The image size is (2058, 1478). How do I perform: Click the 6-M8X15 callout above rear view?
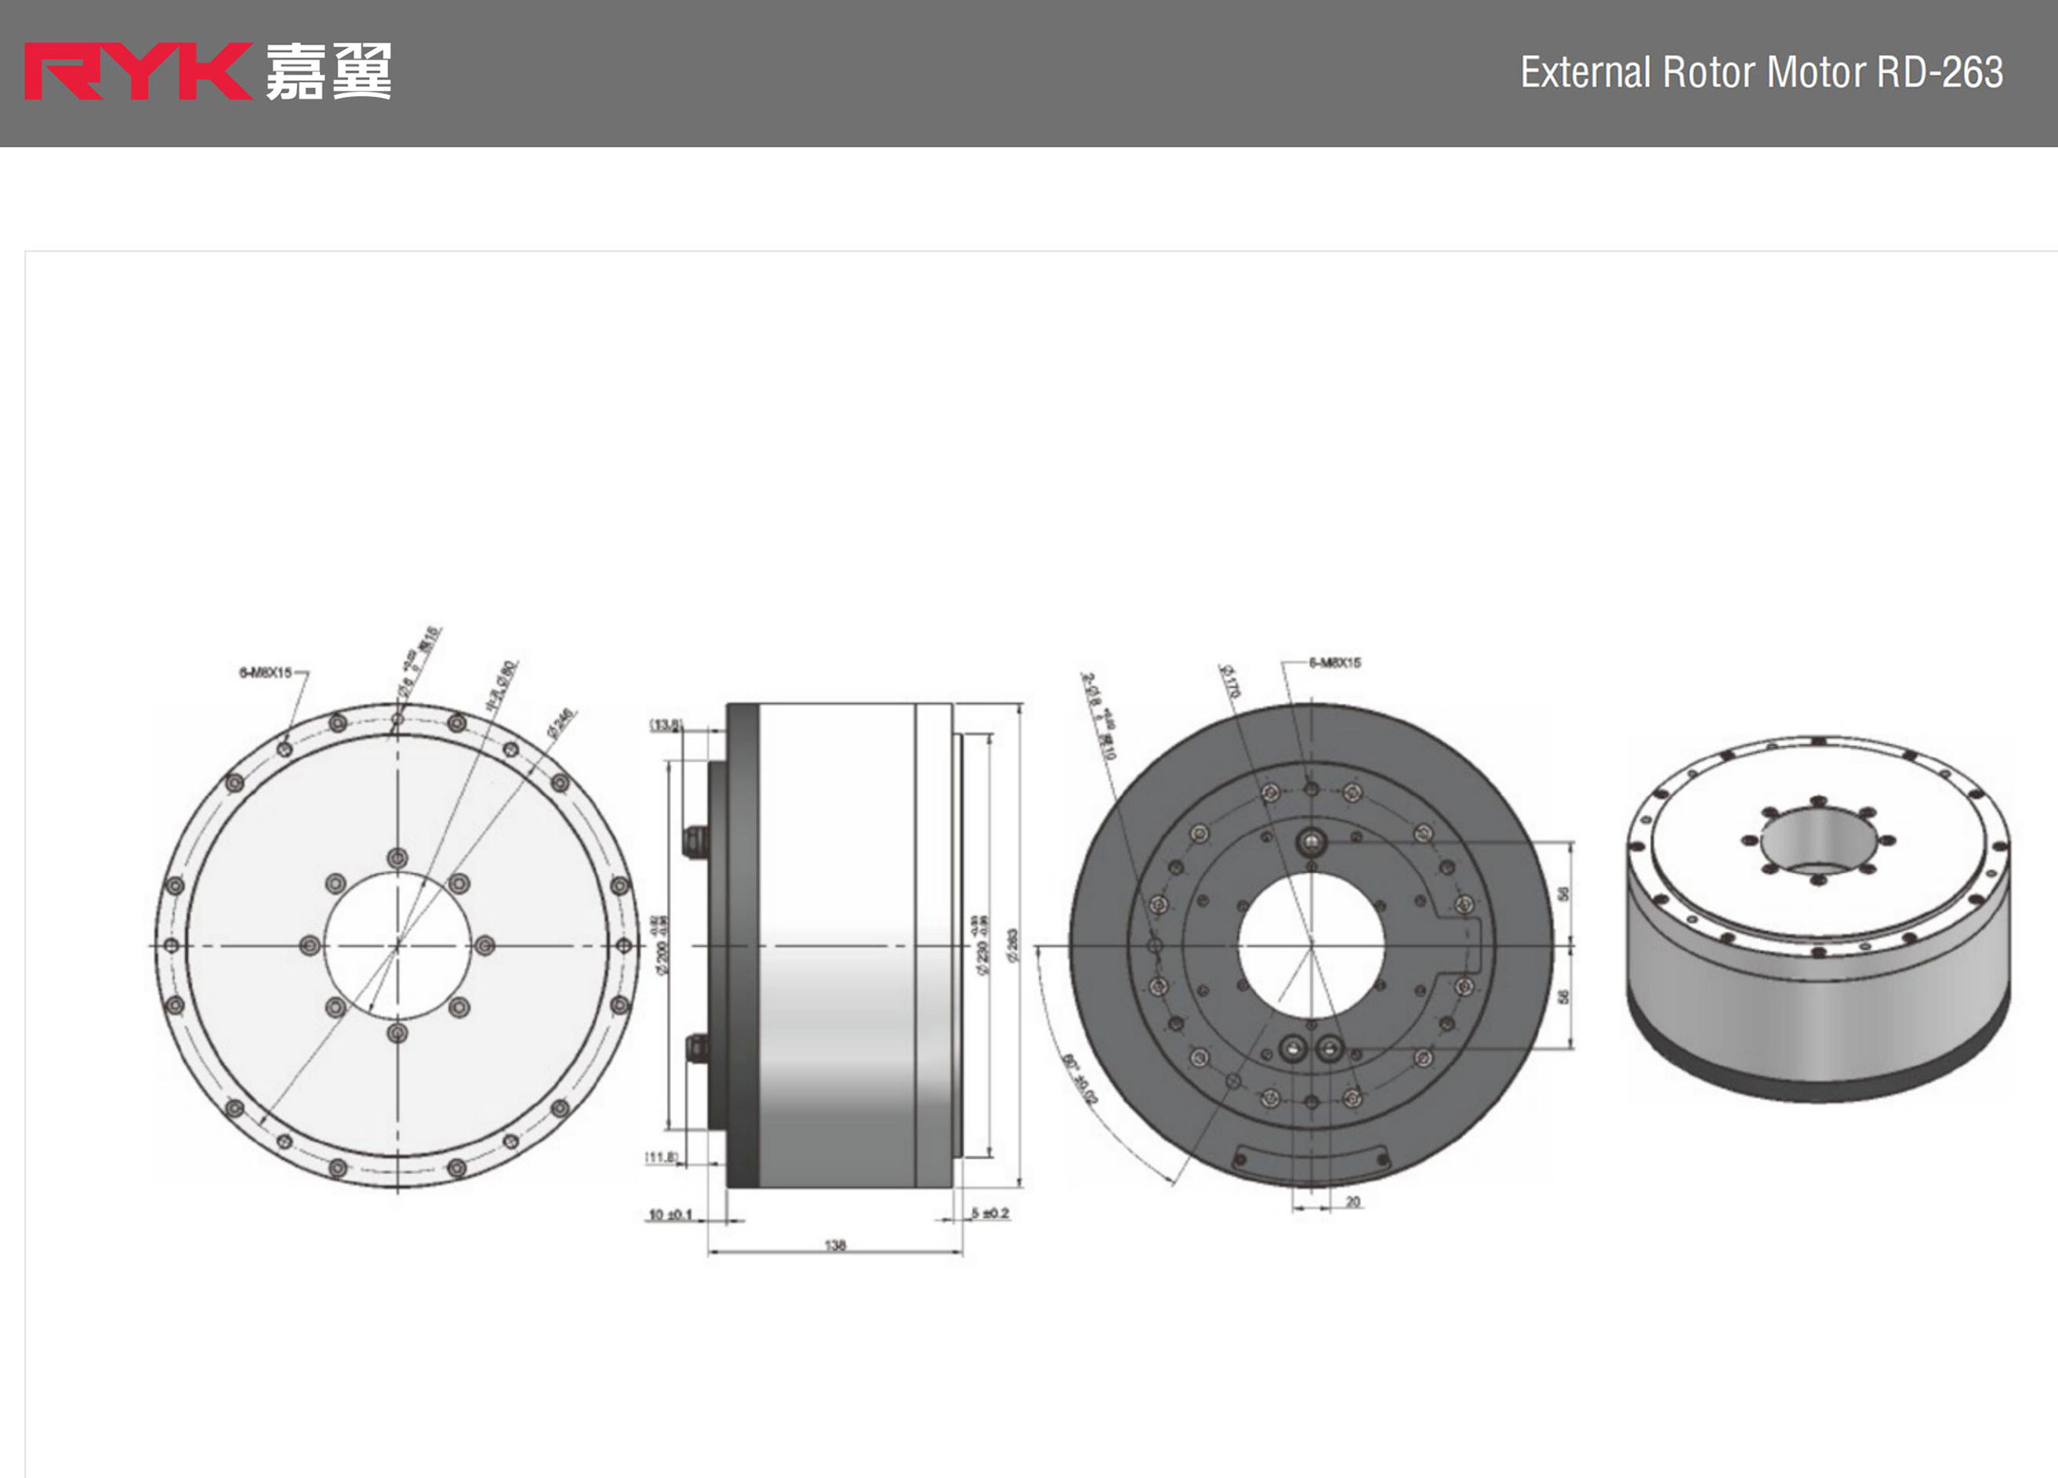click(x=1335, y=663)
